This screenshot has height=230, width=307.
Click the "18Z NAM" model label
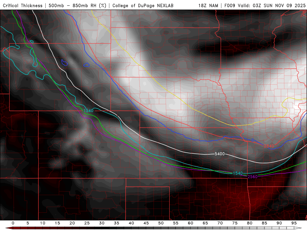(x=208, y=6)
